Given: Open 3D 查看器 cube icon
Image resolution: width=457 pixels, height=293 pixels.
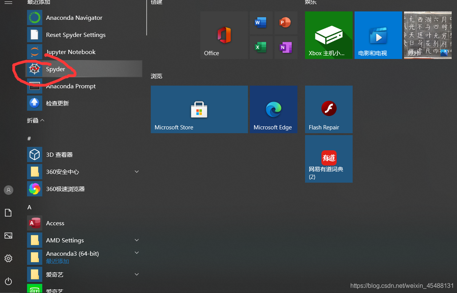Looking at the screenshot, I should coord(34,154).
